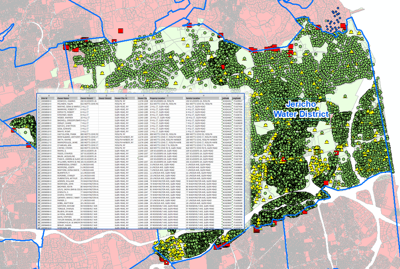Select owner cell MAHIR, NISAR
Image resolution: width=400 pixels, height=269 pixels.
pyautogui.click(x=69, y=131)
